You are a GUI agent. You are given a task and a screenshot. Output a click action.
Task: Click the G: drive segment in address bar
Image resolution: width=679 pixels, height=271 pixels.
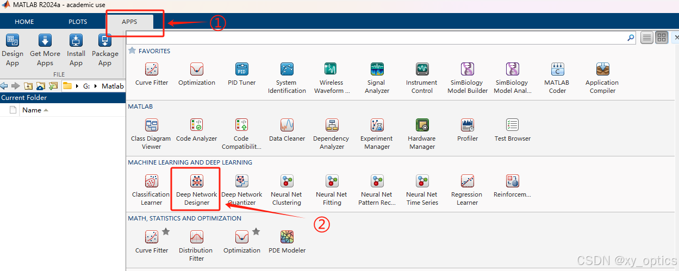click(x=86, y=86)
